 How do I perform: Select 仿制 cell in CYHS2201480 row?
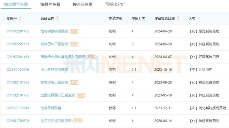pyautogui.click(x=112, y=31)
